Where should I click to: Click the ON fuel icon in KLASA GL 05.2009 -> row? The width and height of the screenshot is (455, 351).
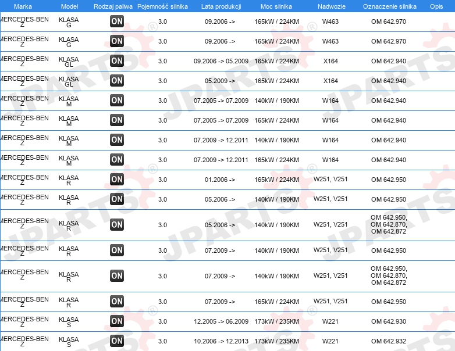117,81
